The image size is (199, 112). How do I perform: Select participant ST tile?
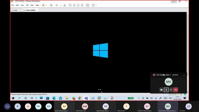coord(147,106)
